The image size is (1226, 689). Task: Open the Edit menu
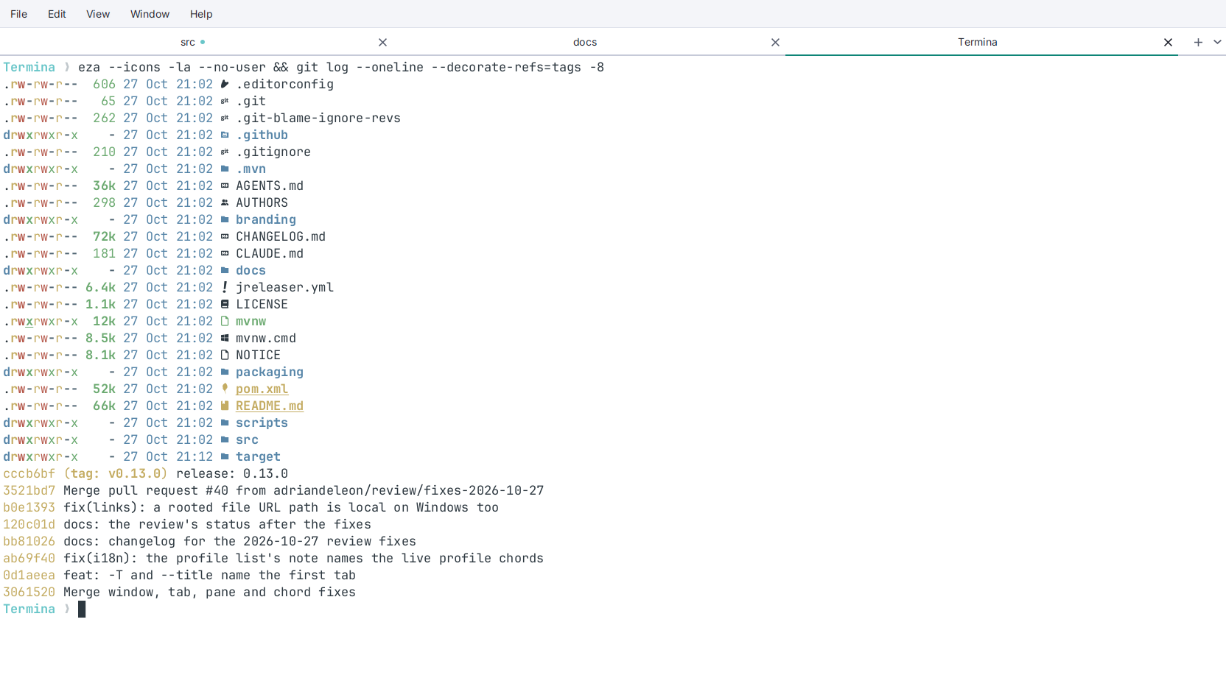coord(57,14)
